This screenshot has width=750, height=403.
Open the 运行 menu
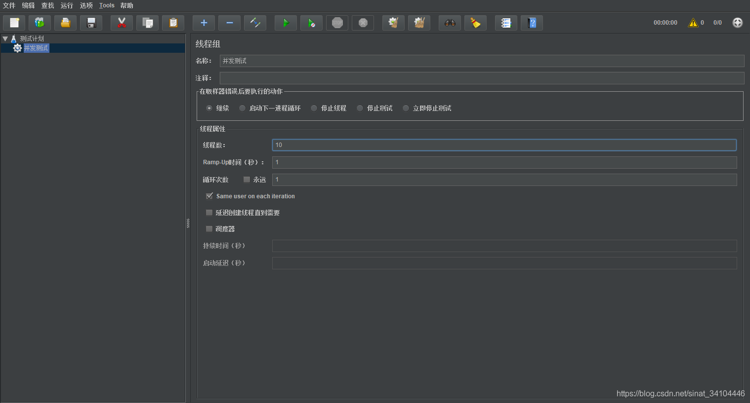tap(67, 5)
